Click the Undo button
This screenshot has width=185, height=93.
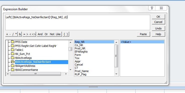[158, 28]
